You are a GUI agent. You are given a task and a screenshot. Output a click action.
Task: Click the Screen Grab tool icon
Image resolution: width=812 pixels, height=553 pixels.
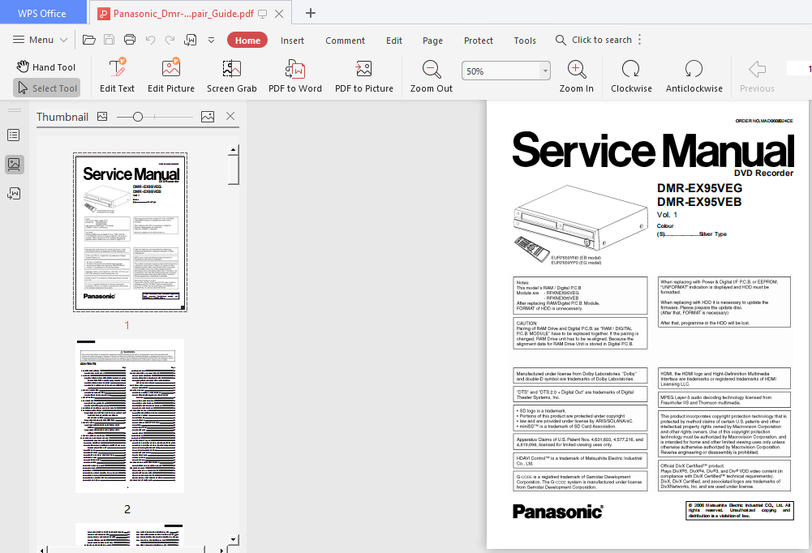pyautogui.click(x=231, y=68)
